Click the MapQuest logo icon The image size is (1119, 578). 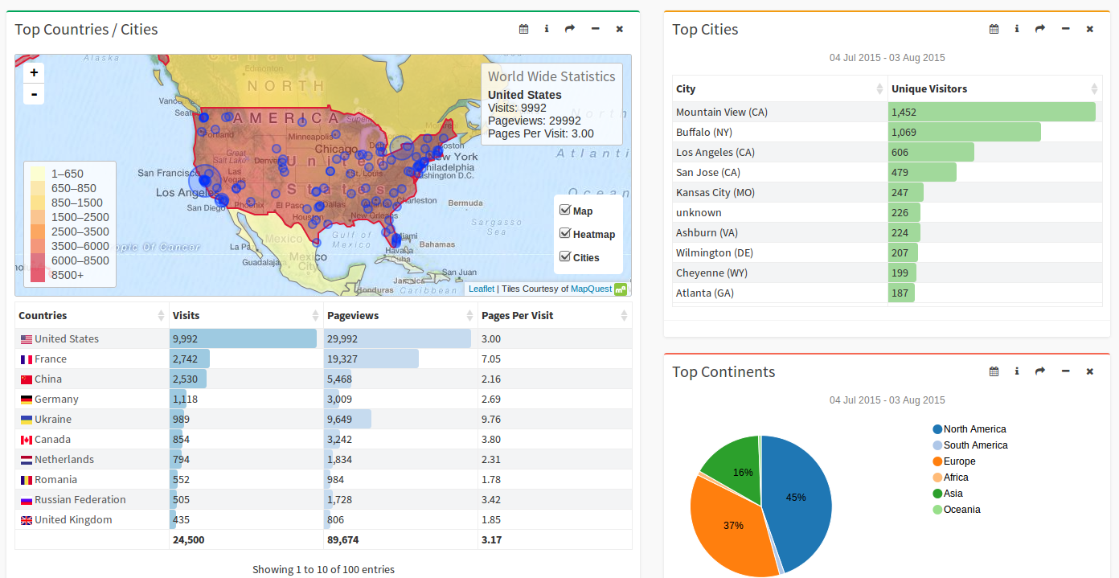[621, 289]
